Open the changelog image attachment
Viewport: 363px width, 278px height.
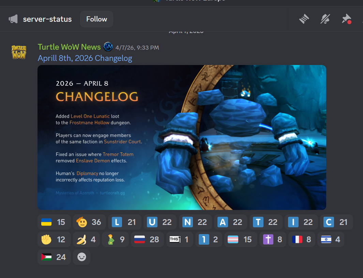(182, 137)
